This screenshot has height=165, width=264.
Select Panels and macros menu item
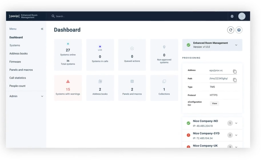click(21, 70)
